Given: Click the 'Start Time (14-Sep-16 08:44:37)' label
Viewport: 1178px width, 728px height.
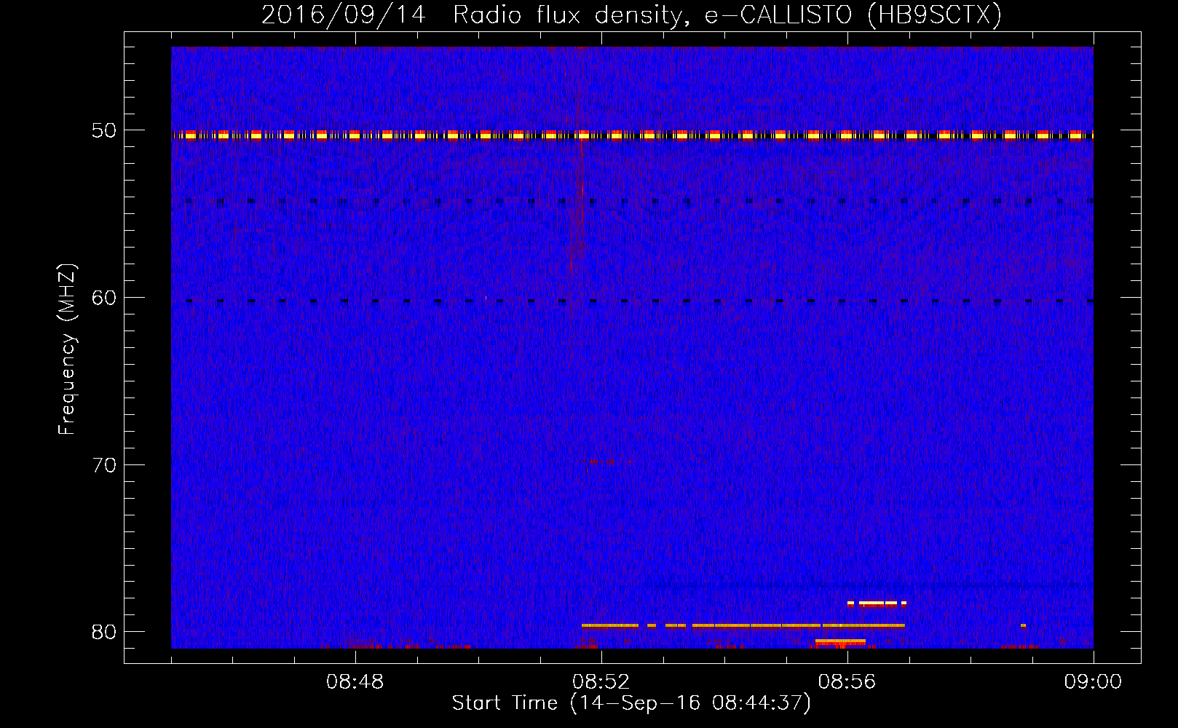Looking at the screenshot, I should (631, 703).
